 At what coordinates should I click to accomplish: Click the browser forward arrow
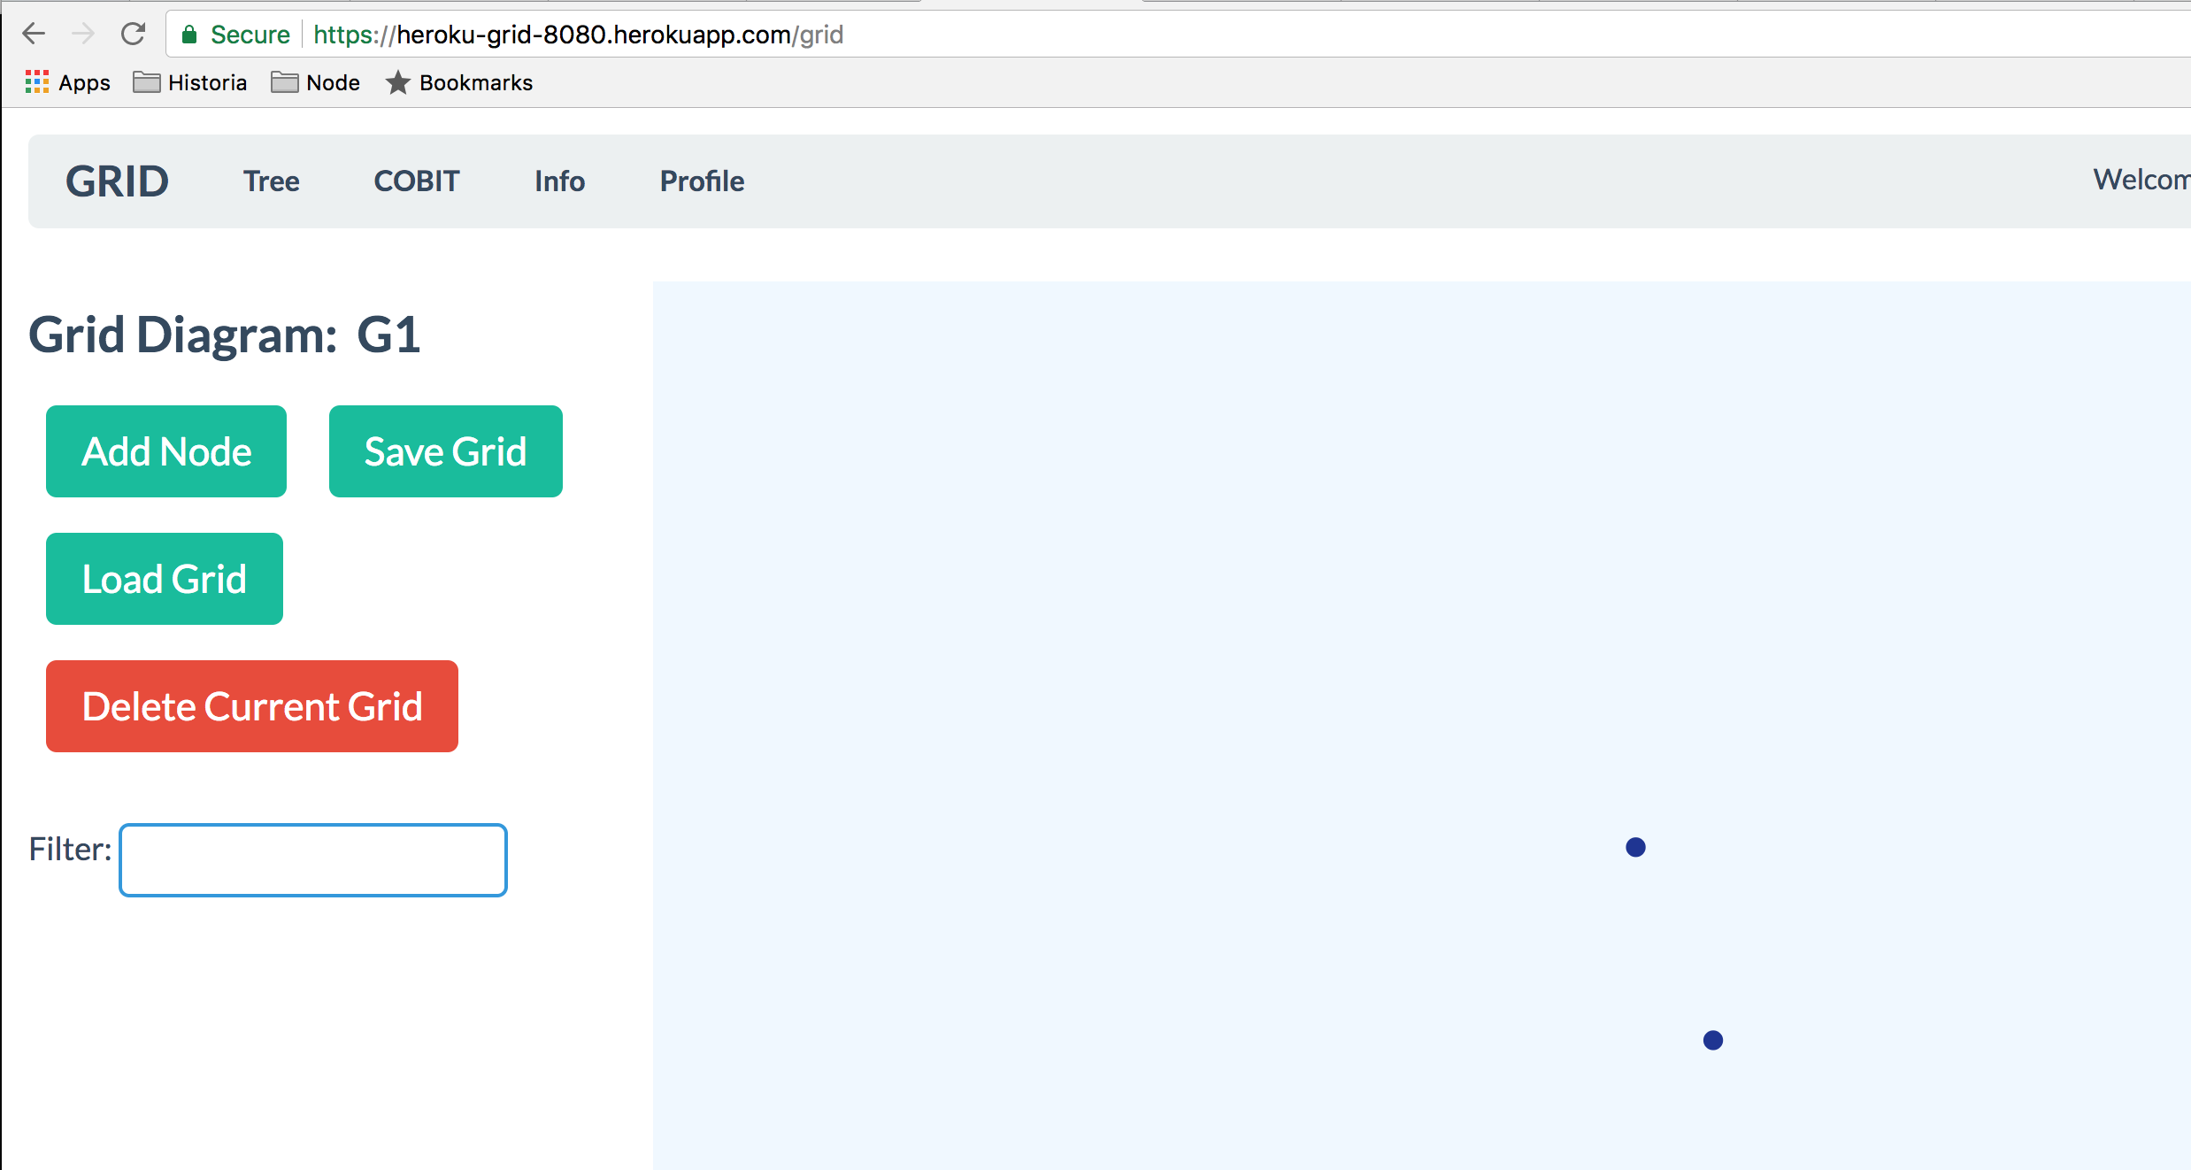[x=83, y=35]
